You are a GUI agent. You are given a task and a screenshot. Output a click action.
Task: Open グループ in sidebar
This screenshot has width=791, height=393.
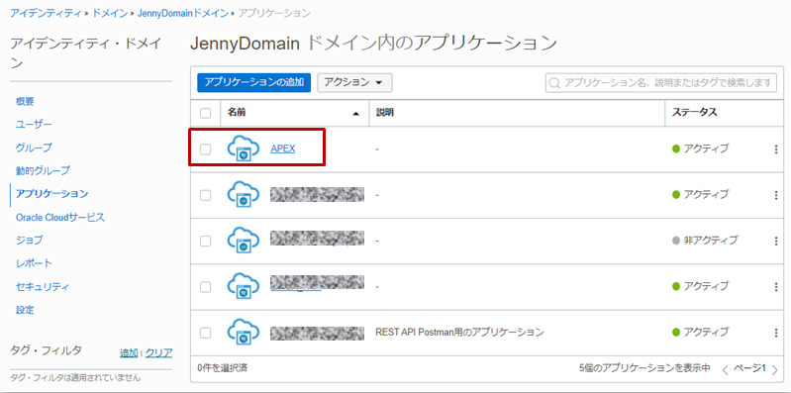click(x=34, y=147)
